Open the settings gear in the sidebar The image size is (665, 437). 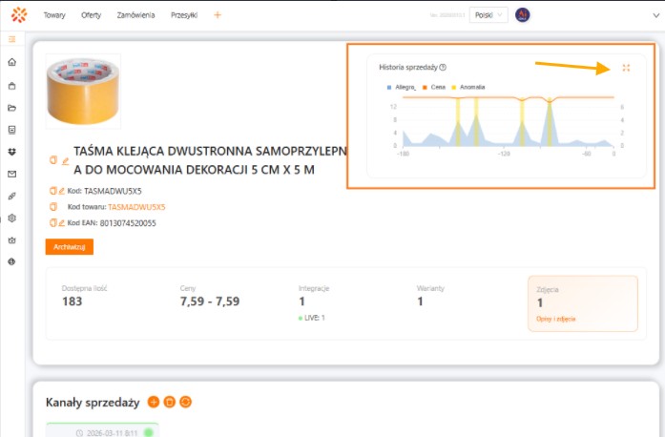click(x=11, y=218)
